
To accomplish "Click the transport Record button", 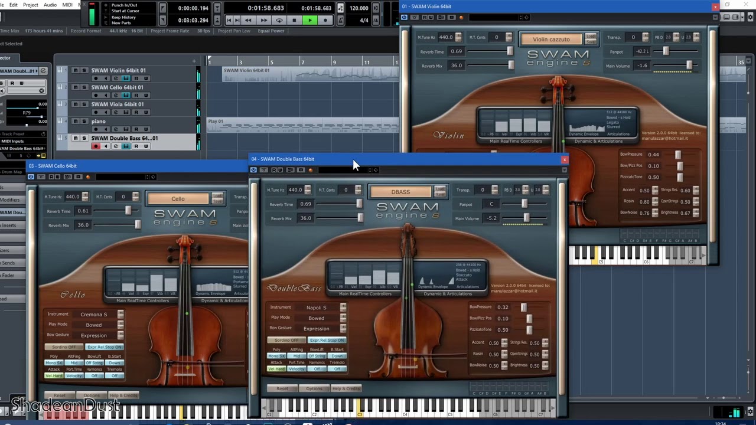I will pos(325,20).
